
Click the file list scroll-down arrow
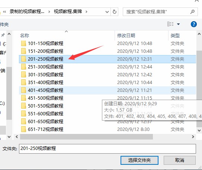tap(199, 130)
